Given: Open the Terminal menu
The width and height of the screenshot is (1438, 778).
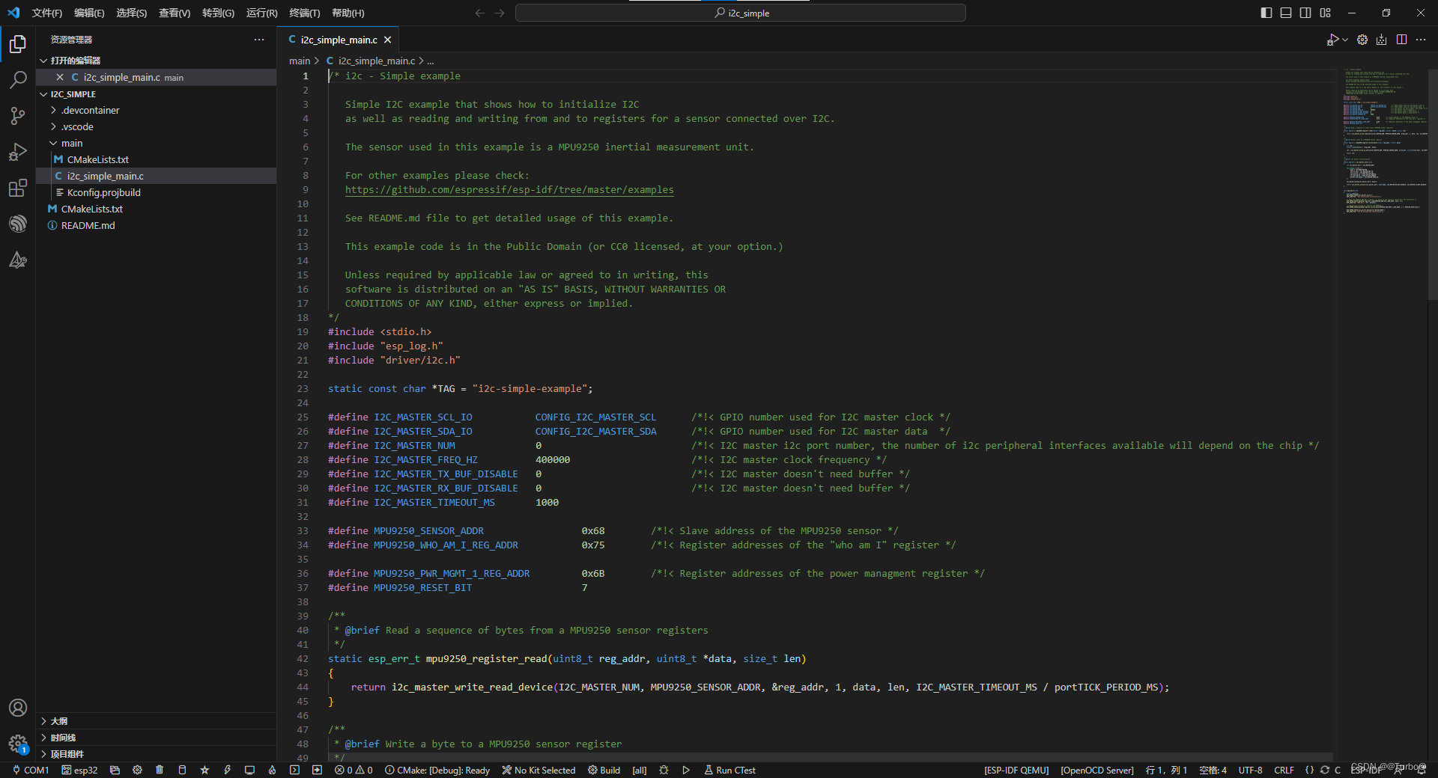Looking at the screenshot, I should 305,13.
